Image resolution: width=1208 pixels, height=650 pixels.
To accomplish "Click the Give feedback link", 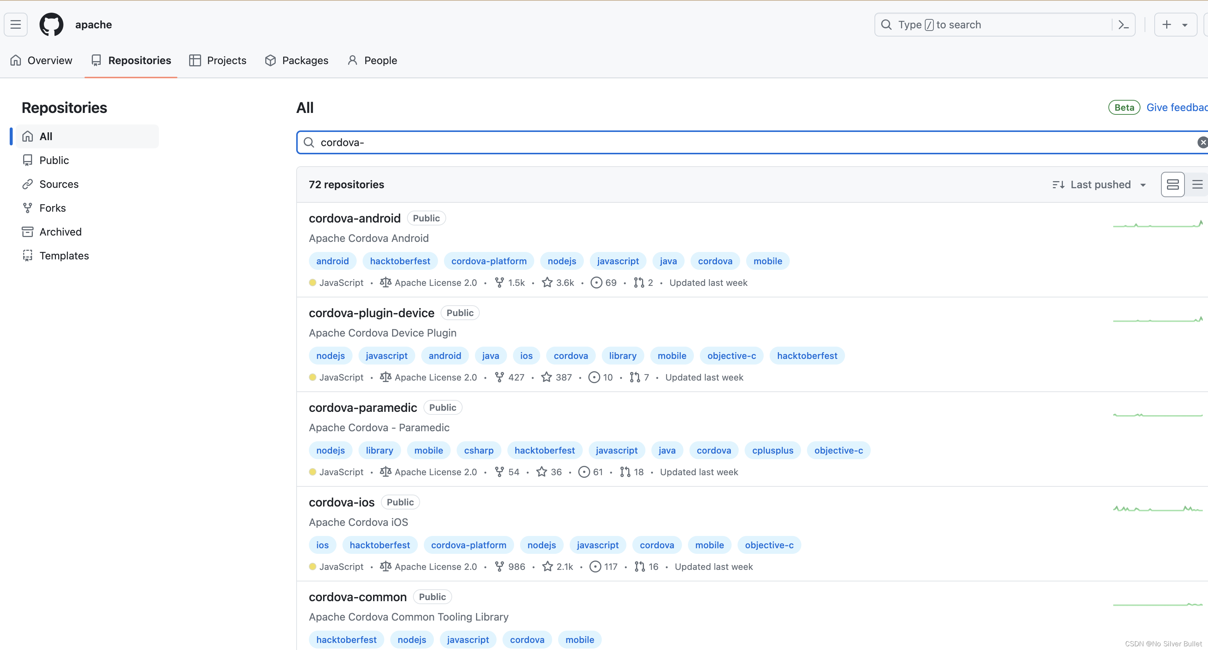I will point(1177,107).
